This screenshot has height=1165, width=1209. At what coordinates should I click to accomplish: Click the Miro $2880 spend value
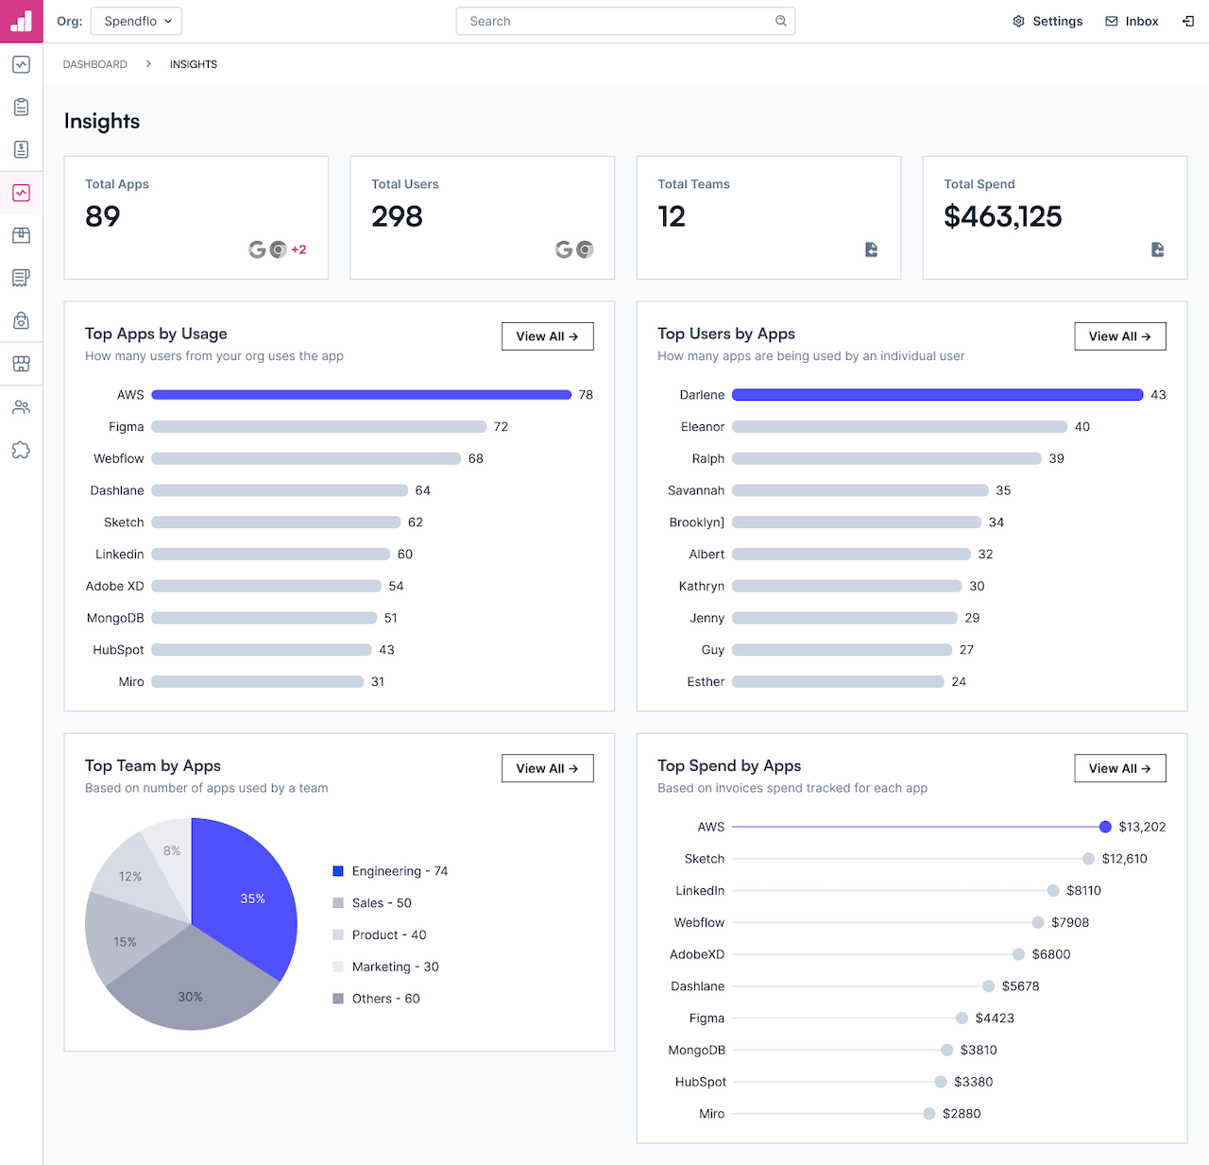[x=962, y=1114]
